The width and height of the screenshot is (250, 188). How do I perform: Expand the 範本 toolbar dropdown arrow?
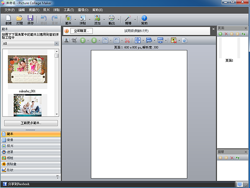click(x=75, y=19)
